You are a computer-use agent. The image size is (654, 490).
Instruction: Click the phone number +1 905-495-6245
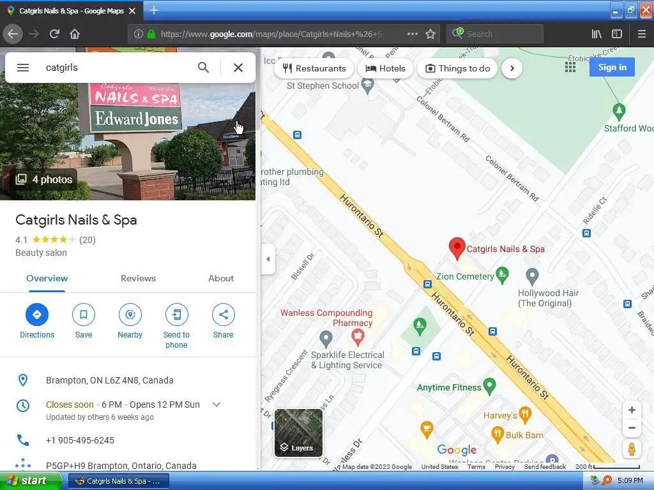click(80, 440)
